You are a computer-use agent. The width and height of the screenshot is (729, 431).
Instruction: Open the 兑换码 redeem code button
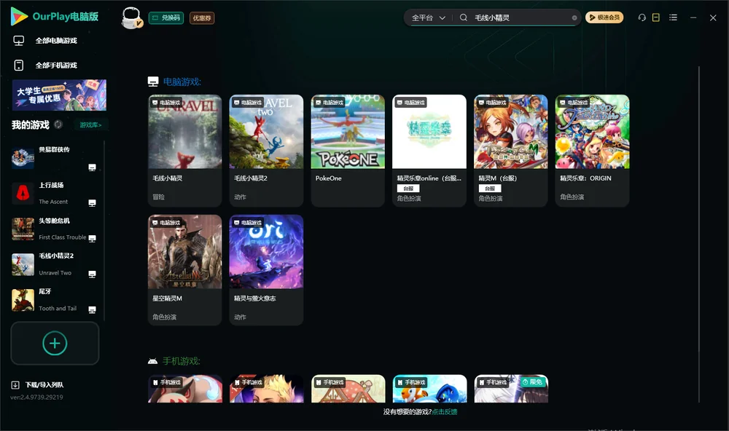(166, 17)
